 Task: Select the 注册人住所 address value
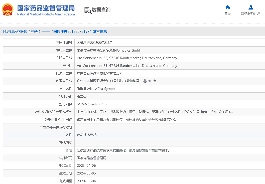(x=127, y=58)
